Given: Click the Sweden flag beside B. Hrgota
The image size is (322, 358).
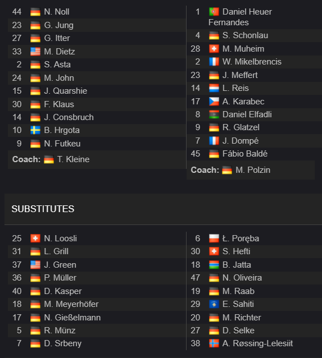Looking at the screenshot, I should (35, 130).
